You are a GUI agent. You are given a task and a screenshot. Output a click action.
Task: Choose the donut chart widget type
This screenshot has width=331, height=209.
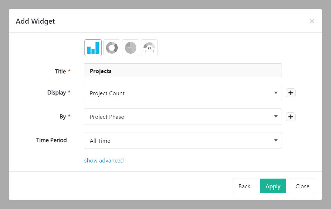(112, 48)
